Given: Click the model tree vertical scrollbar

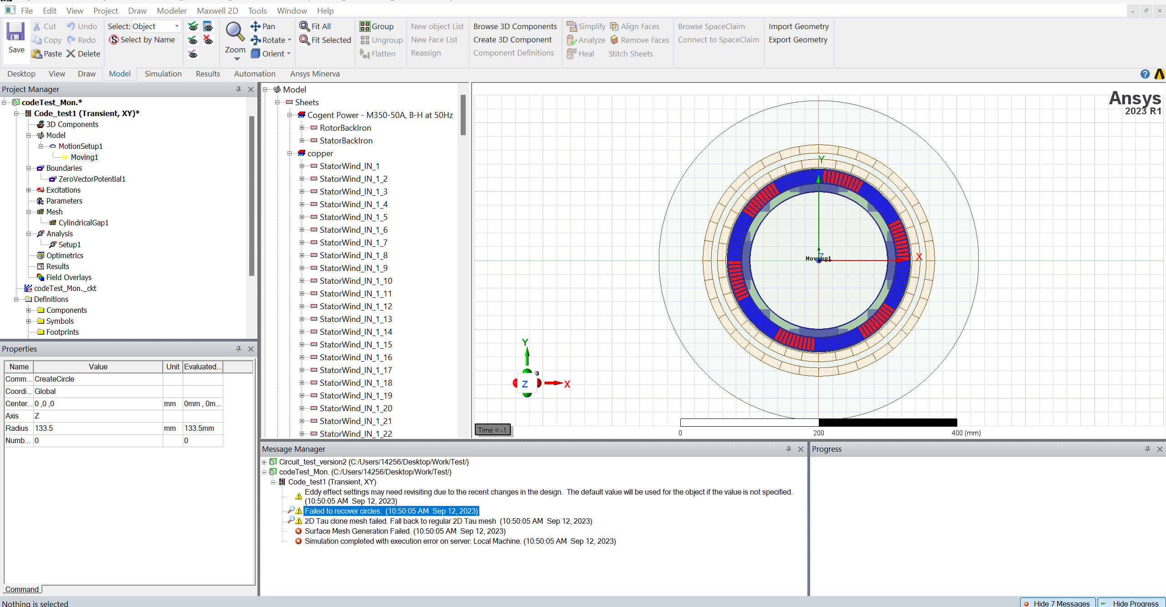Looking at the screenshot, I should tap(463, 115).
